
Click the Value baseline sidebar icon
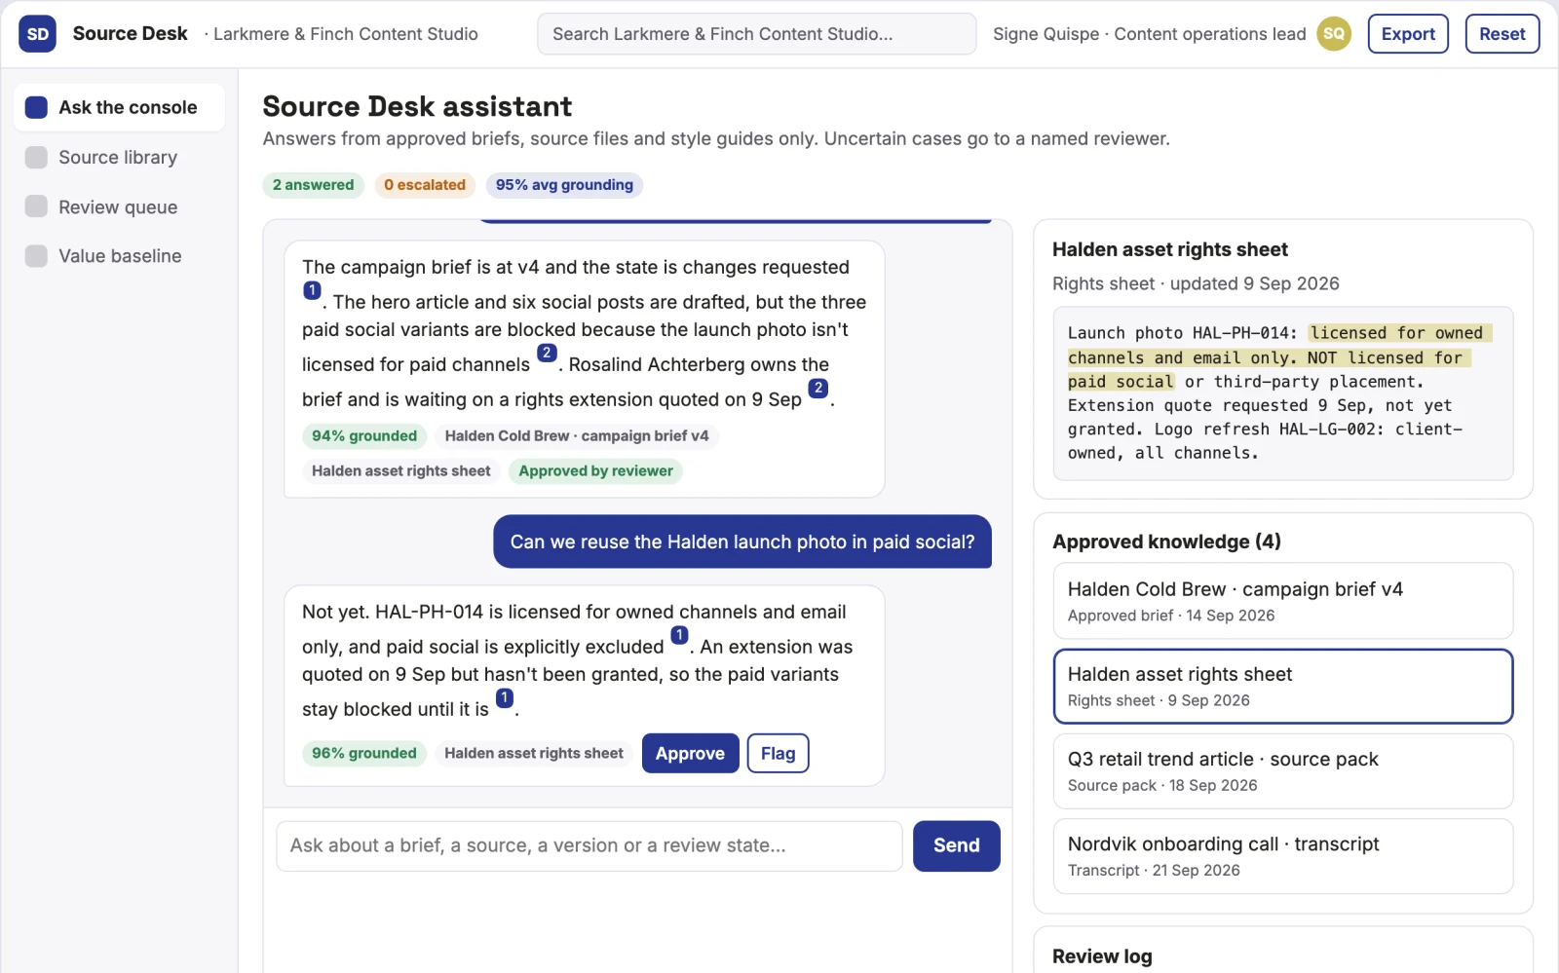coord(36,256)
